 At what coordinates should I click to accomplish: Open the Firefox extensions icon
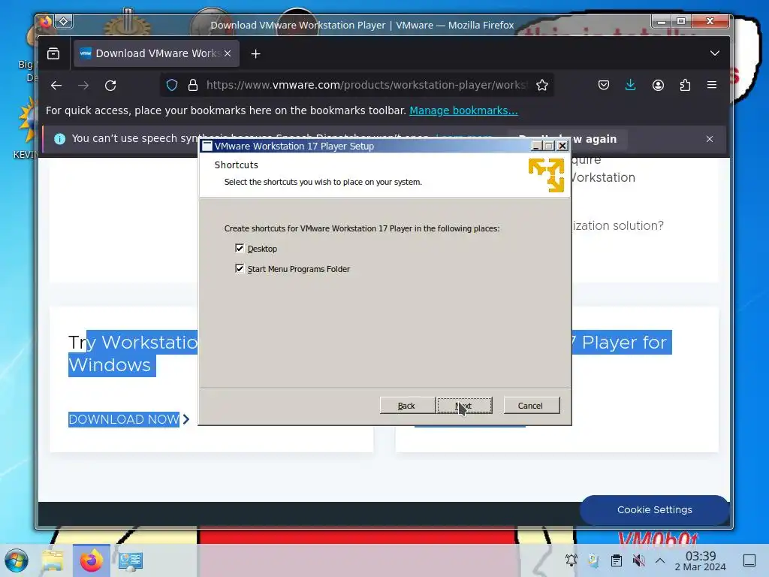(x=685, y=86)
